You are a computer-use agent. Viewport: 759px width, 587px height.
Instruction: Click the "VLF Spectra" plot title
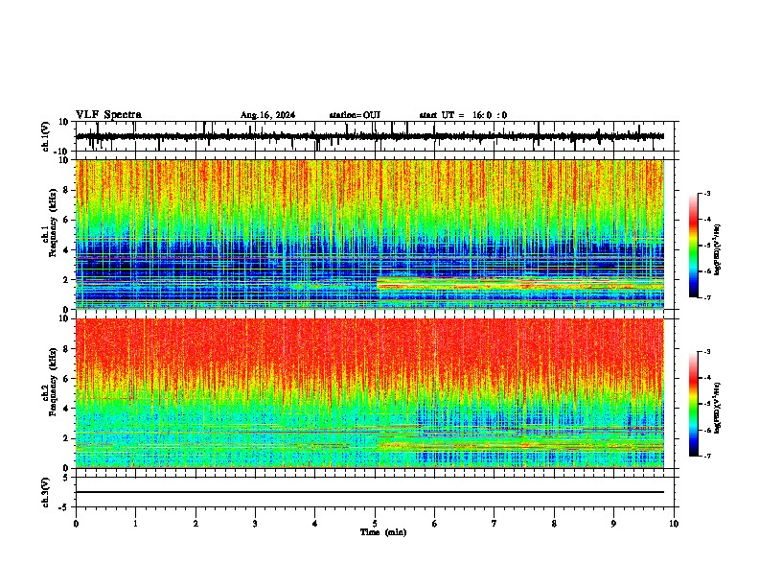pos(108,115)
